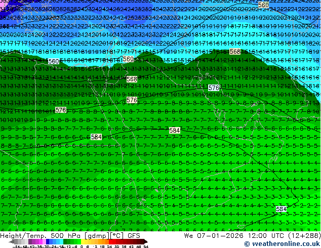Image resolution: width=321 pixels, height=248 pixels.
Task: Click the '[gdmp]' unit label
Action: pos(97,236)
